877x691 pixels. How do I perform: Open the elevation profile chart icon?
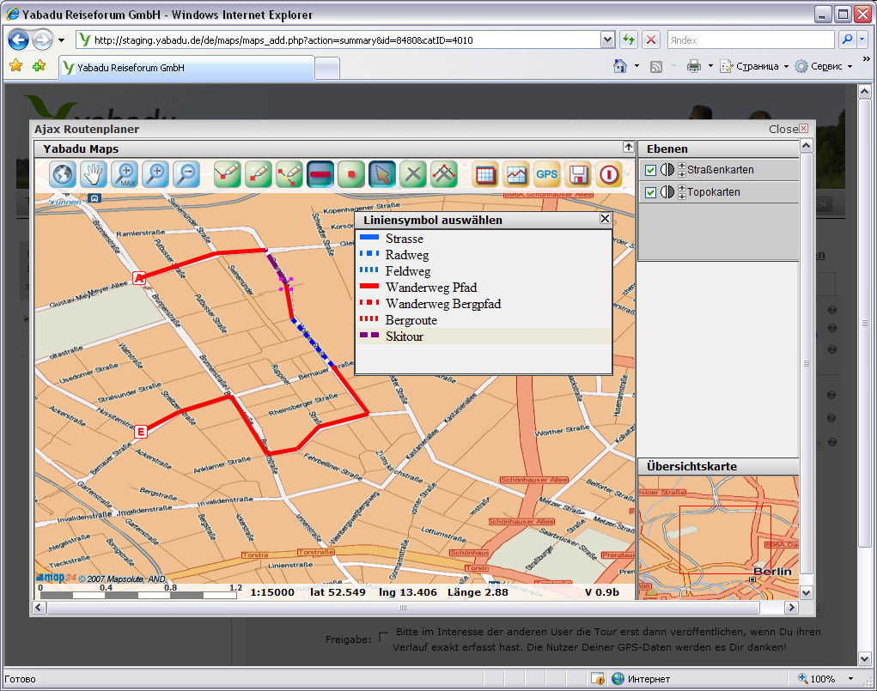pyautogui.click(x=516, y=174)
